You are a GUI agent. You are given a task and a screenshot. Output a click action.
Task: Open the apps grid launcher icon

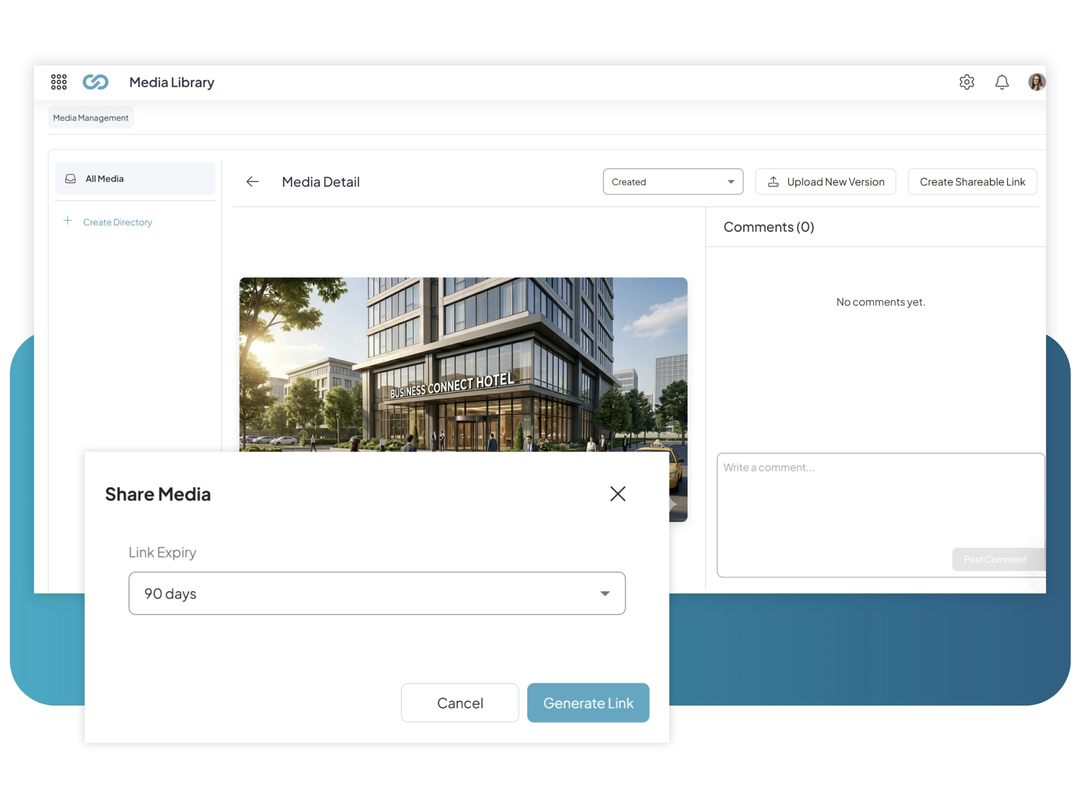point(58,82)
